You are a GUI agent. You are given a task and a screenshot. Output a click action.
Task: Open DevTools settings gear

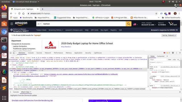point(173,53)
